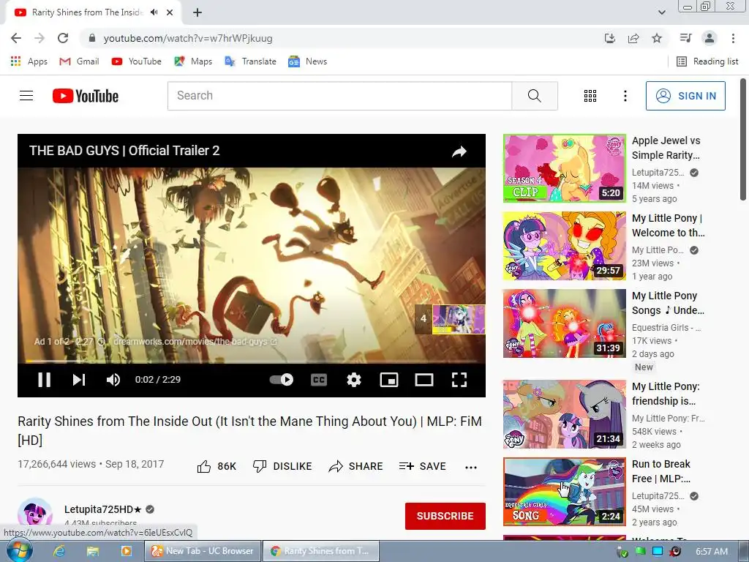749x562 pixels.
Task: Reload the page
Action: (63, 38)
